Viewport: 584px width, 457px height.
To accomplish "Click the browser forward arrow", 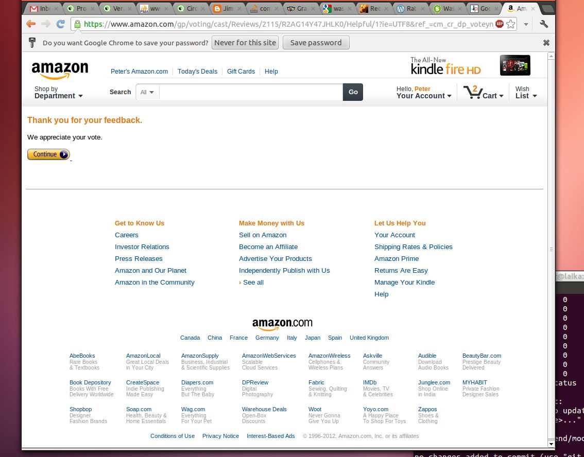I will [46, 24].
